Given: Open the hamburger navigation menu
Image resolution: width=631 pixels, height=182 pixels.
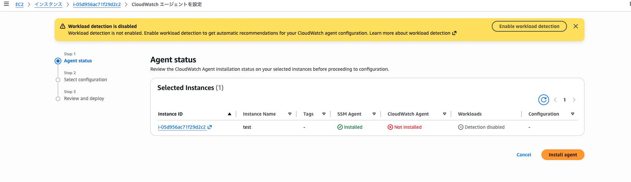Looking at the screenshot, I should (6, 4).
